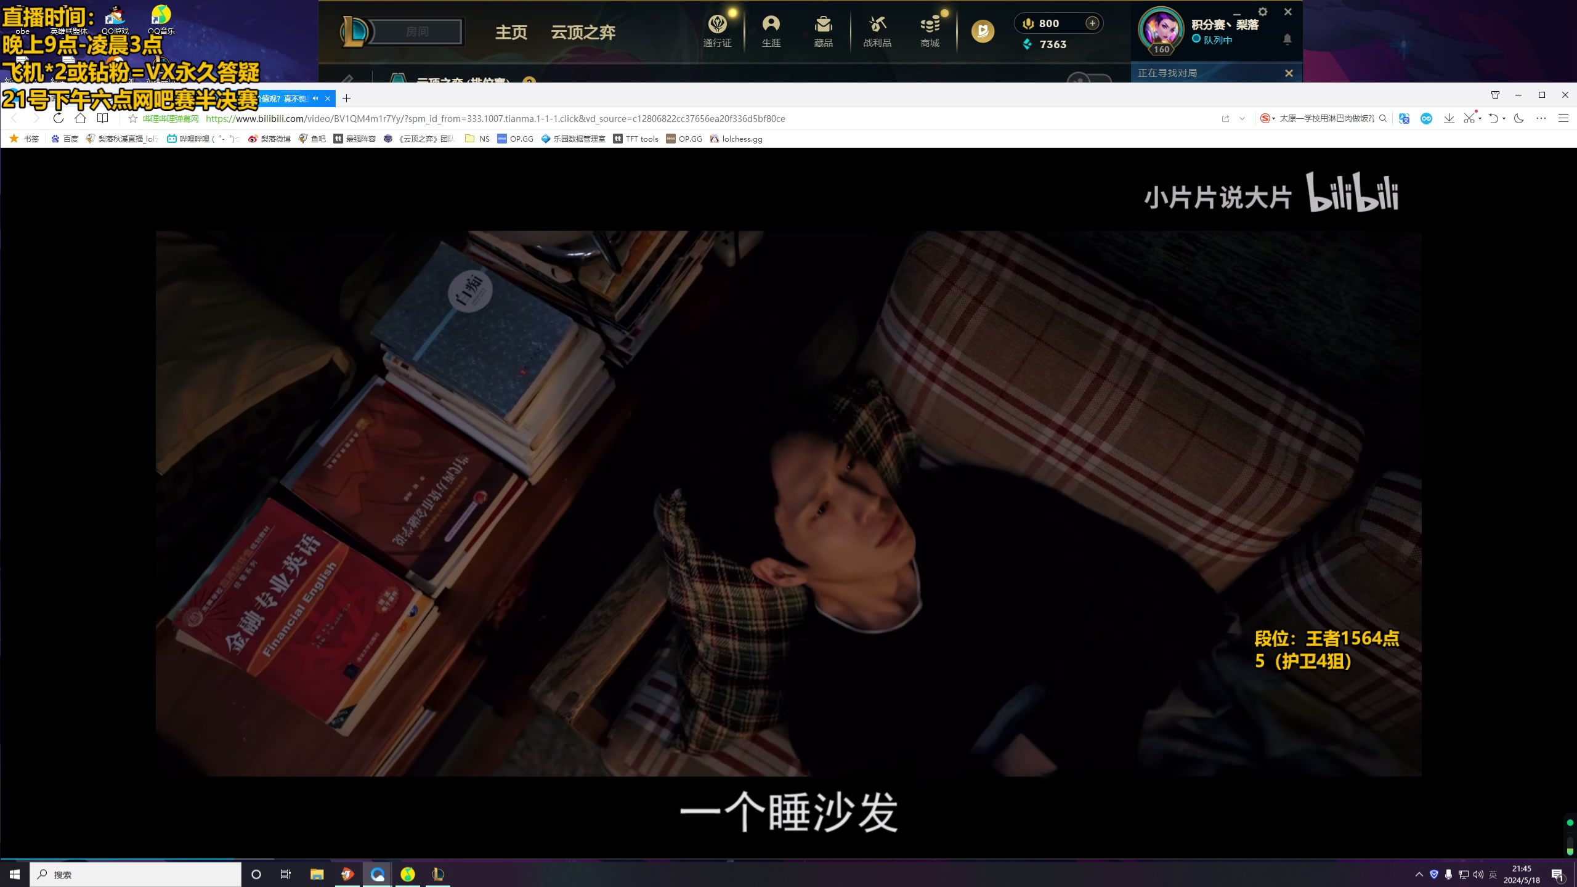Open 哔哩哔哩 bookmark

[x=203, y=139]
